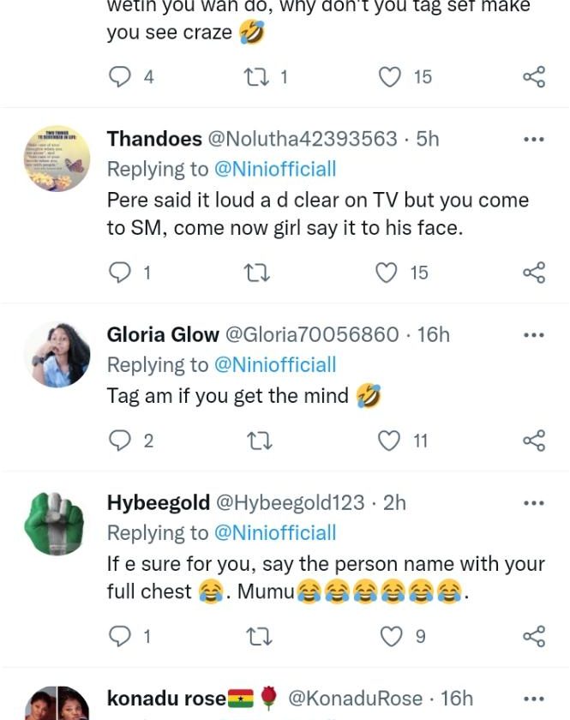
Task: Share Thandoes' tweet
Action: pos(533,273)
